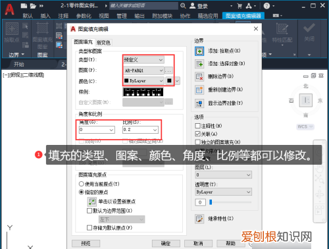Screen dimensions: 329x249
Task: Click the Display Boundary Objects icon
Action: [199, 103]
